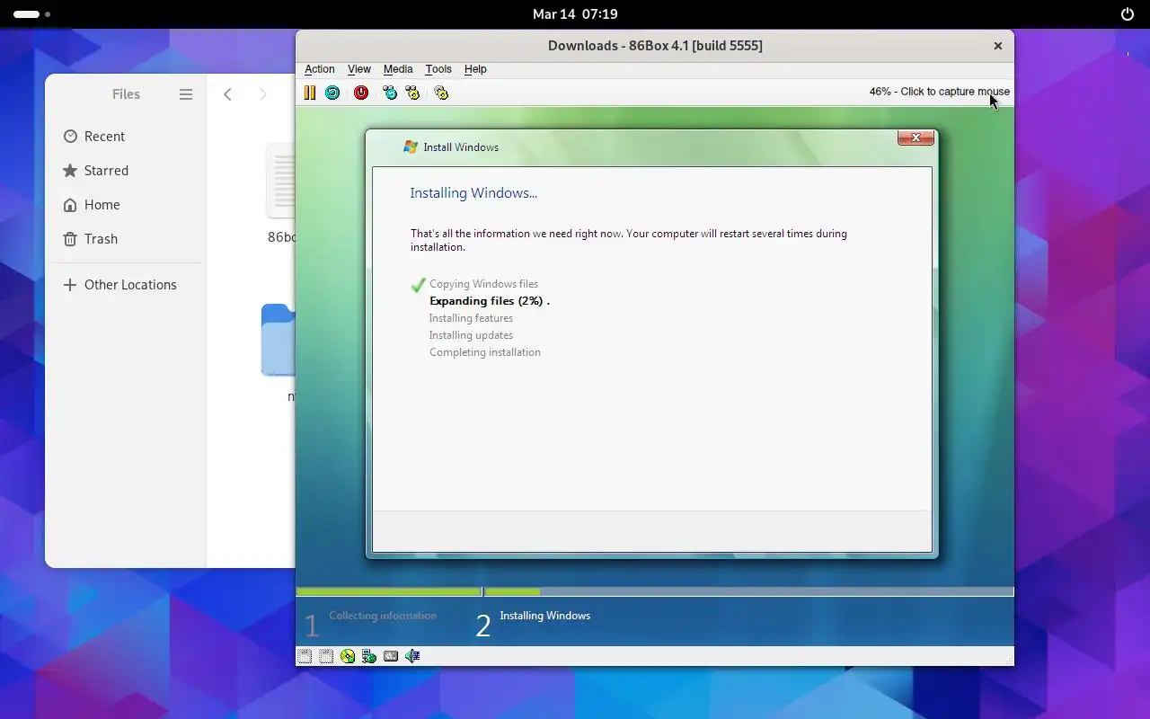Close the 86Box window
Viewport: 1150px width, 719px height.
[997, 46]
